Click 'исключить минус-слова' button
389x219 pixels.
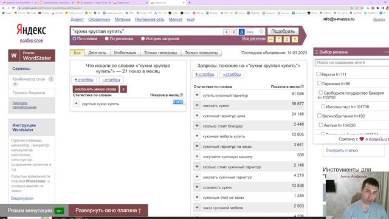point(95,89)
